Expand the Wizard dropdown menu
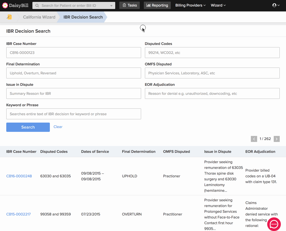Viewport: 286px width, 231px height. click(x=218, y=5)
